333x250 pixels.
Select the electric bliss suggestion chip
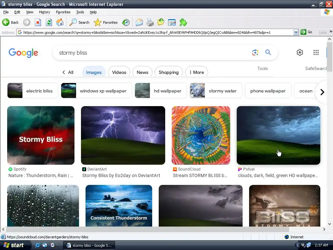33,91
